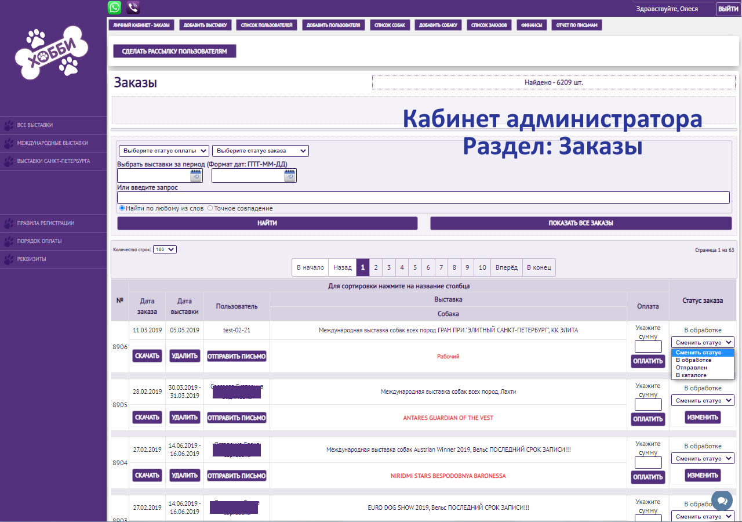The width and height of the screenshot is (742, 522).
Task: Open 'Сменить статус' dropdown for order 8906
Action: pos(703,343)
